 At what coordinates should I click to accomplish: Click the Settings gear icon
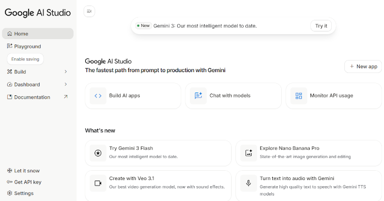coord(9,193)
